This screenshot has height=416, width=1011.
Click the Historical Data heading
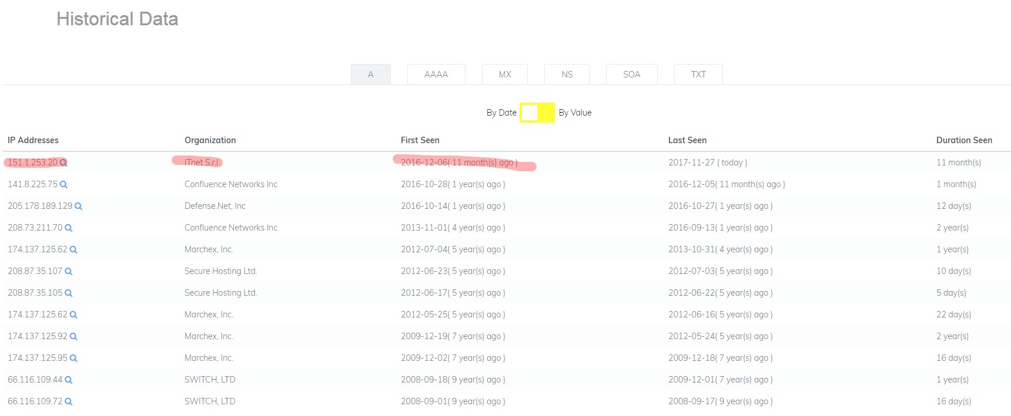pyautogui.click(x=118, y=19)
